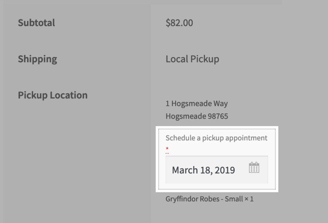Click the Local Pickup shipping method
The width and height of the screenshot is (328, 223).
point(192,59)
